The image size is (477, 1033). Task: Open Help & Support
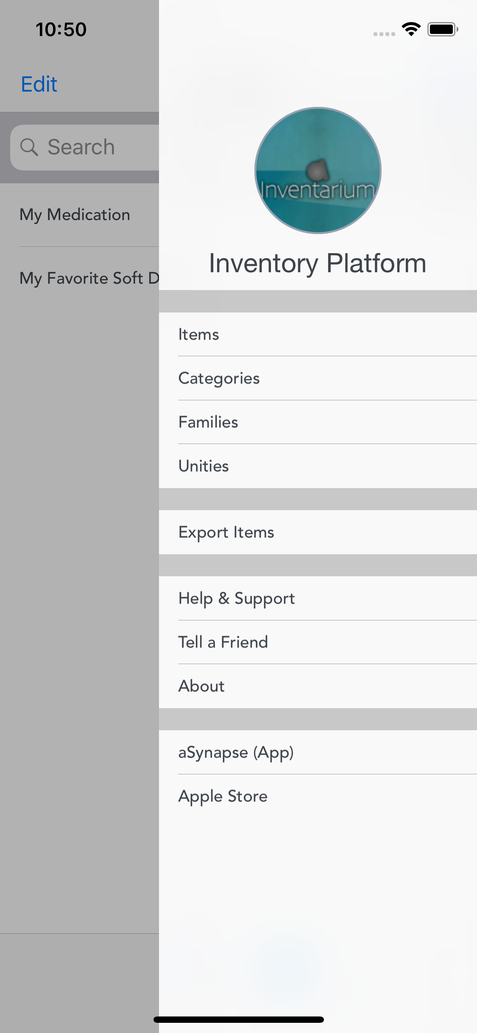[318, 598]
